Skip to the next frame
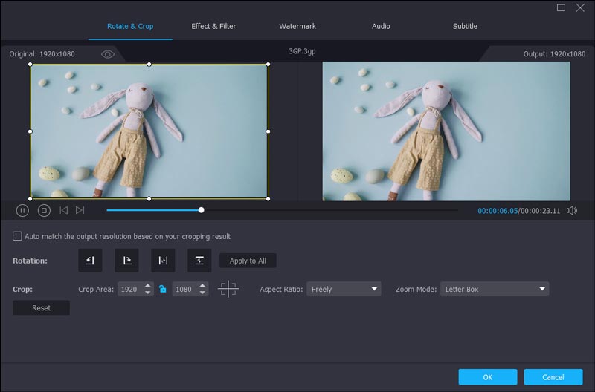The height and width of the screenshot is (392, 595). [80, 211]
